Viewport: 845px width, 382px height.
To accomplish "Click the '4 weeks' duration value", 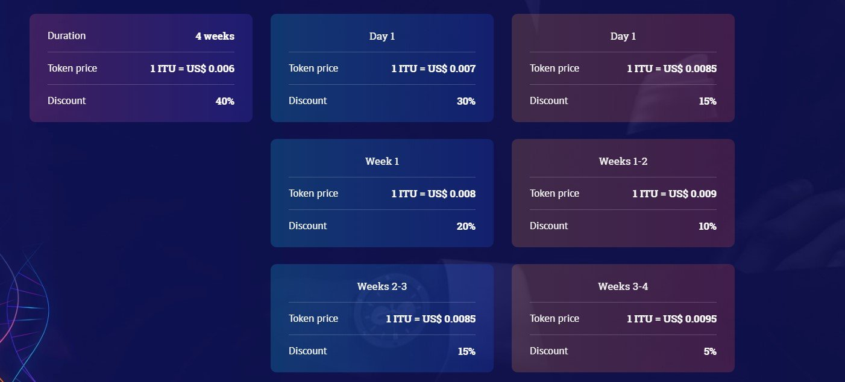I will tap(215, 36).
